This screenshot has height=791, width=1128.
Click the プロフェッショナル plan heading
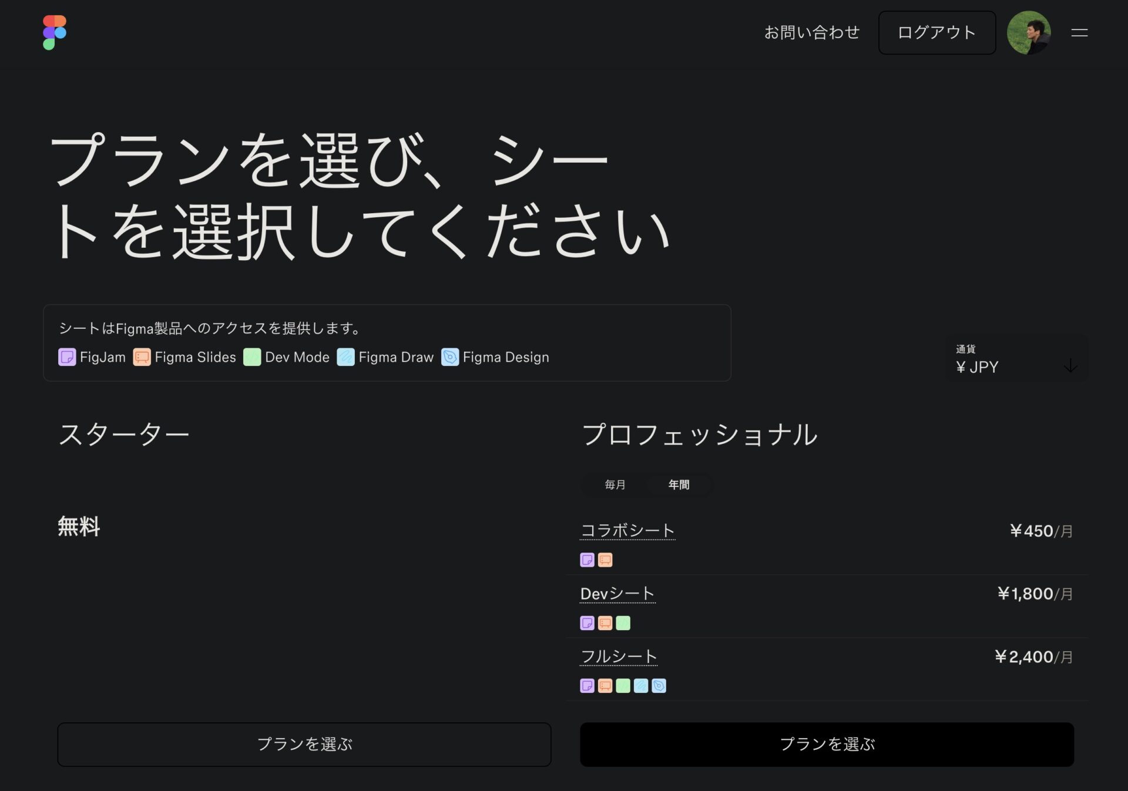pyautogui.click(x=699, y=435)
